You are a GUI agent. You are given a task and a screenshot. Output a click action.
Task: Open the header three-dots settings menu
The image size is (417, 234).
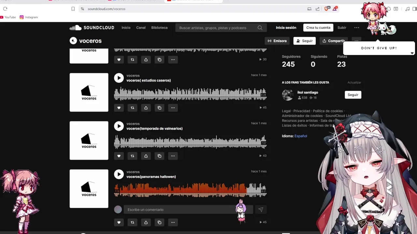tap(357, 28)
